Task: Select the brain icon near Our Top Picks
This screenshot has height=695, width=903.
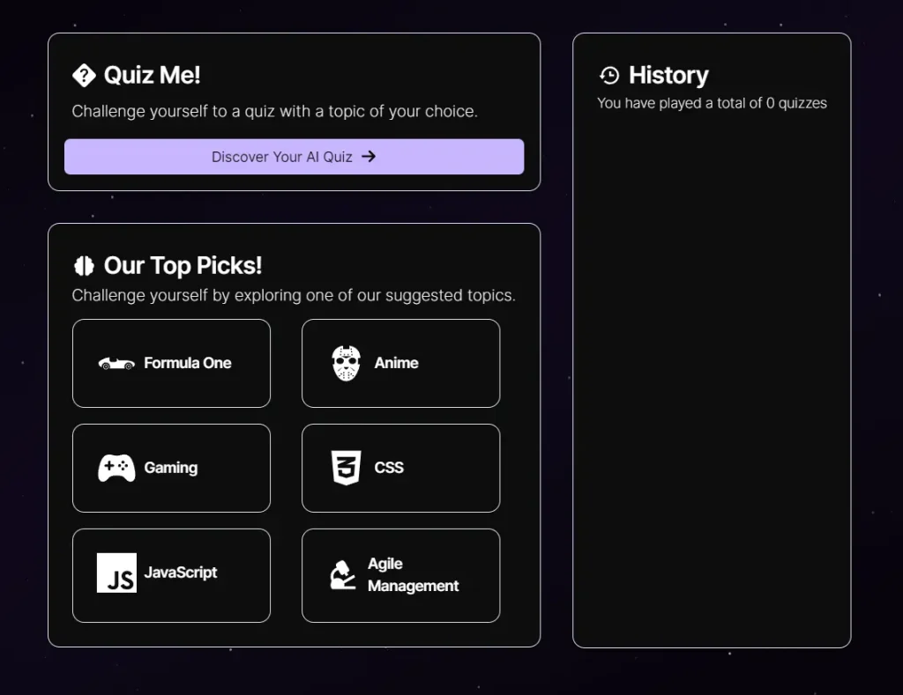Action: point(83,265)
